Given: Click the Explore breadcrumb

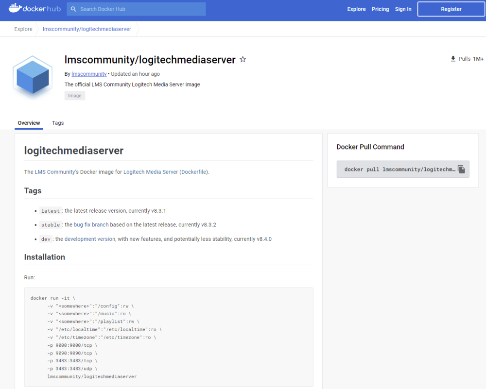Looking at the screenshot, I should 23,29.
